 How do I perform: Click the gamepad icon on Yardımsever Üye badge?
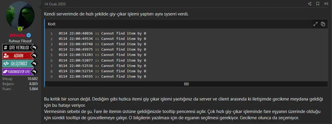[34, 71]
